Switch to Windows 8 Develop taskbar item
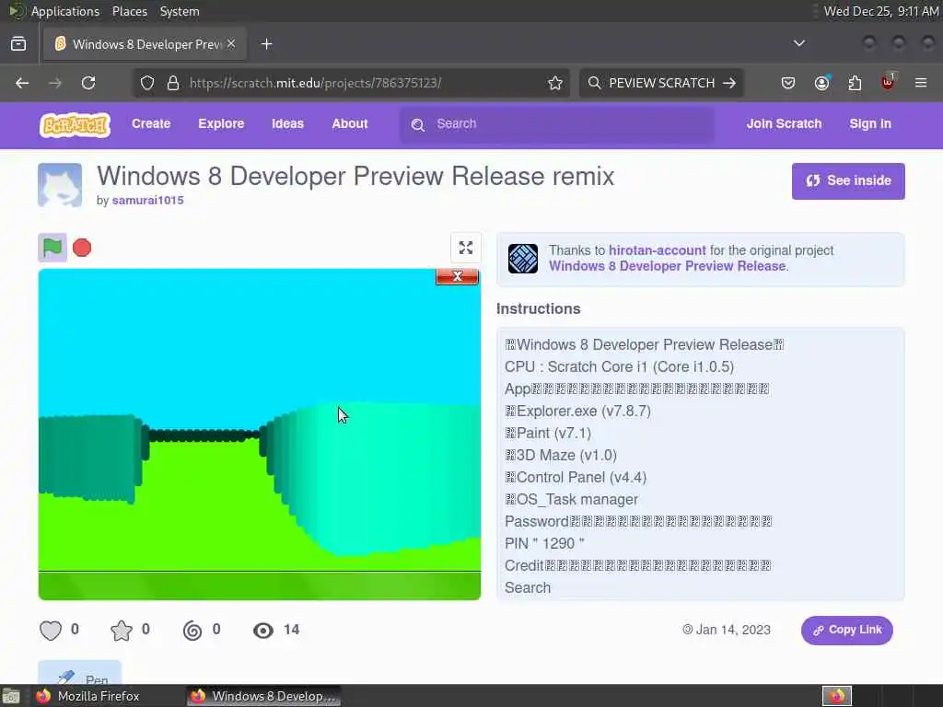The image size is (943, 707). (x=263, y=696)
